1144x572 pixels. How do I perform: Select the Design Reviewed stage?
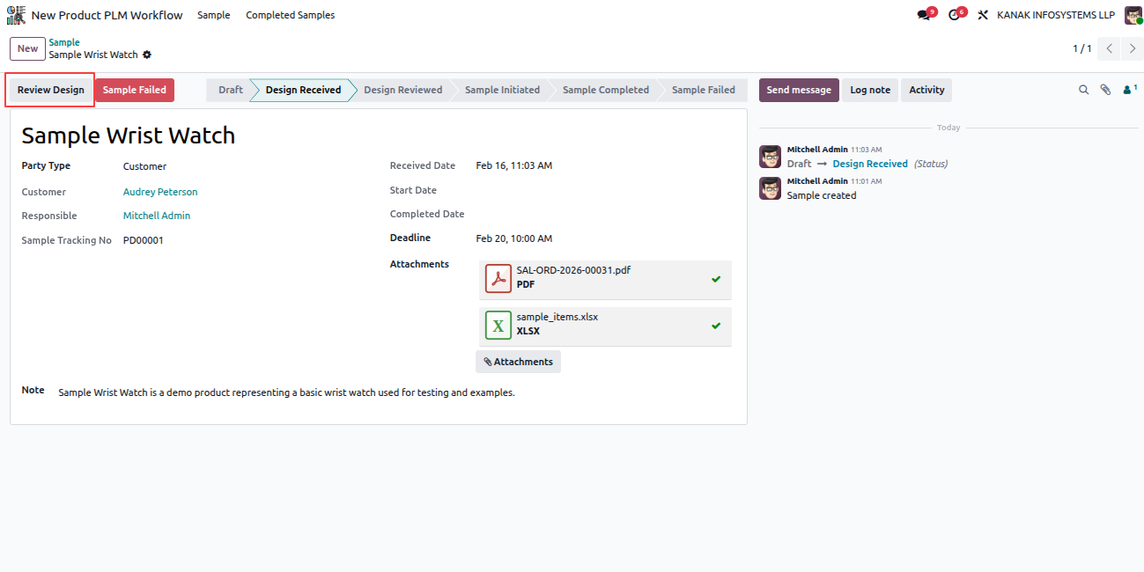coord(403,90)
